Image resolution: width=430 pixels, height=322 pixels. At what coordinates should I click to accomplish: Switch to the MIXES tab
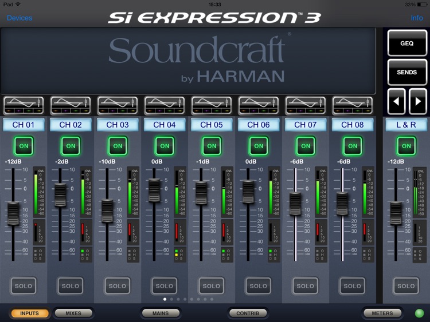(73, 313)
